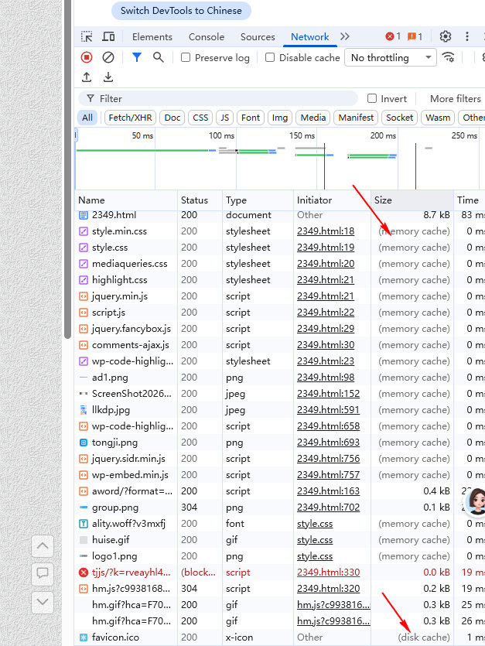Expand more DevTools tabs chevron
The width and height of the screenshot is (485, 646).
[x=345, y=36]
